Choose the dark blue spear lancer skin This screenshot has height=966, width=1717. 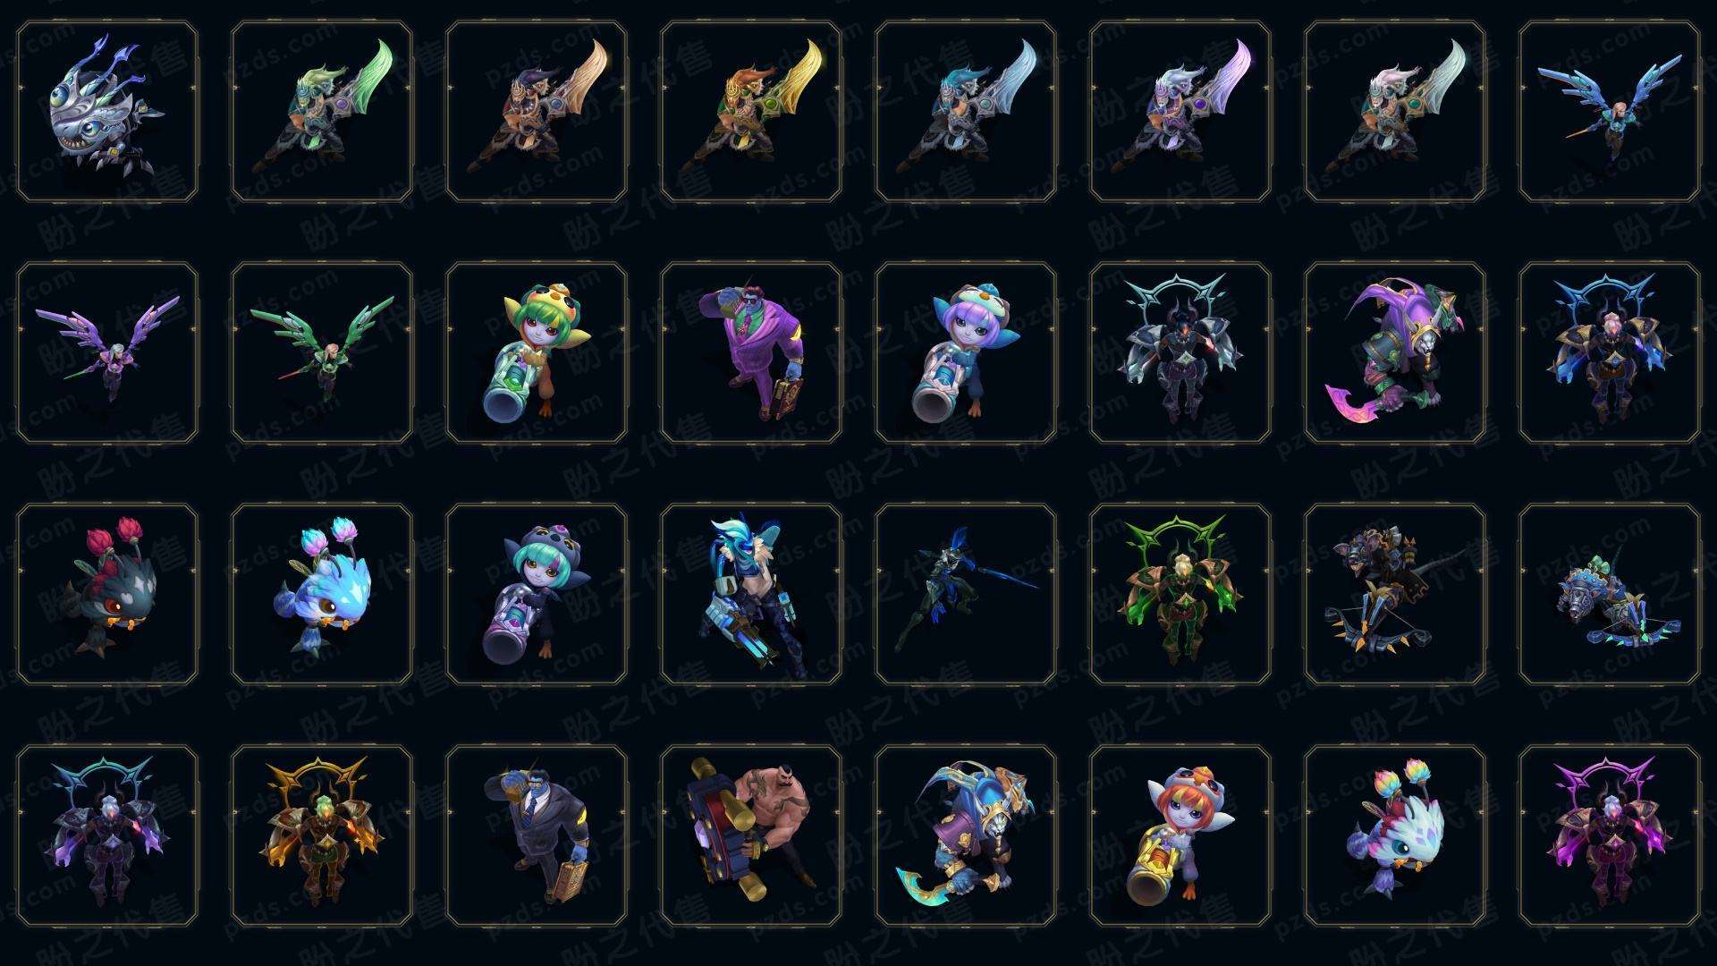966,594
